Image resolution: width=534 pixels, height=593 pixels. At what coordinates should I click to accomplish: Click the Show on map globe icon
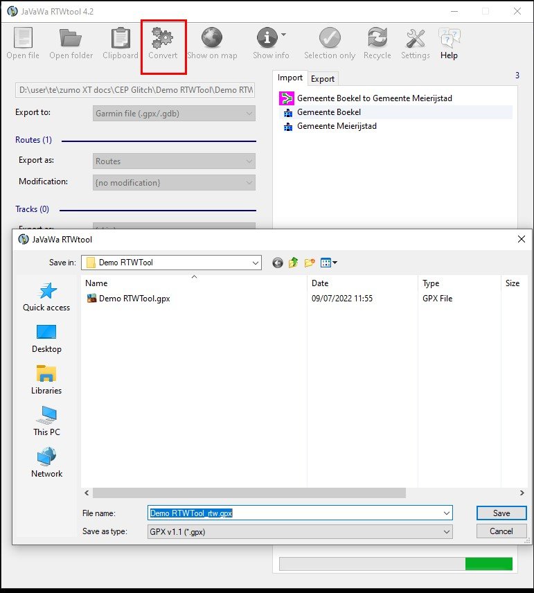coord(212,38)
